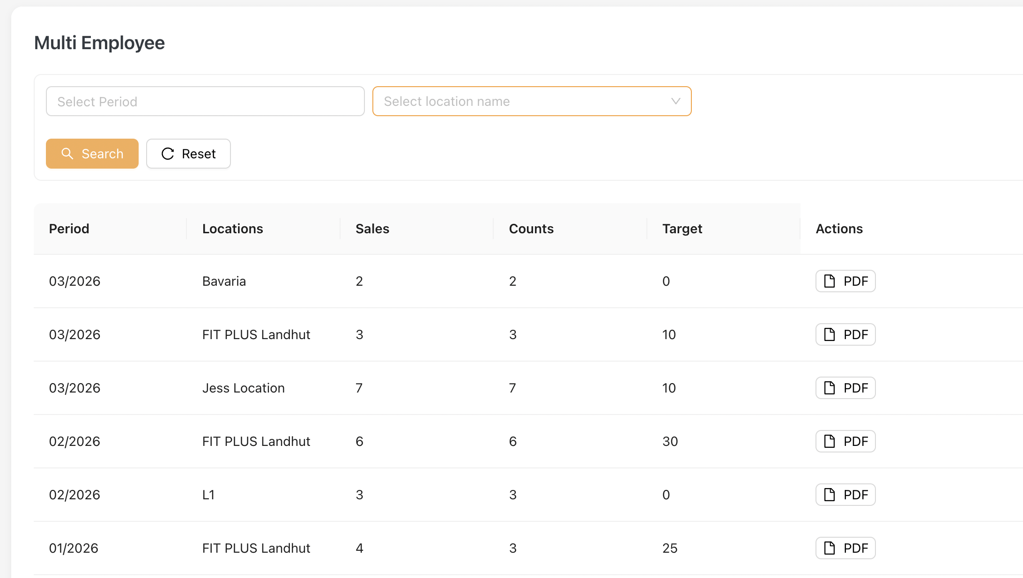The image size is (1023, 578).
Task: Click the Locations column header
Action: (x=233, y=229)
